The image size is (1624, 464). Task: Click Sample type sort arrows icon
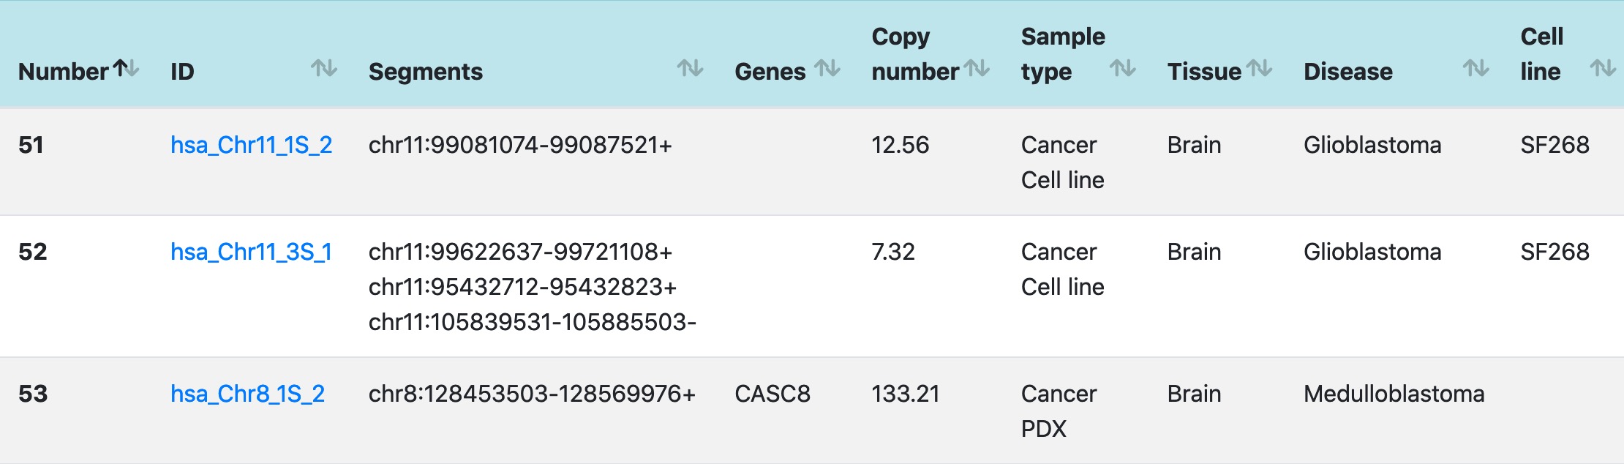pyautogui.click(x=1123, y=69)
